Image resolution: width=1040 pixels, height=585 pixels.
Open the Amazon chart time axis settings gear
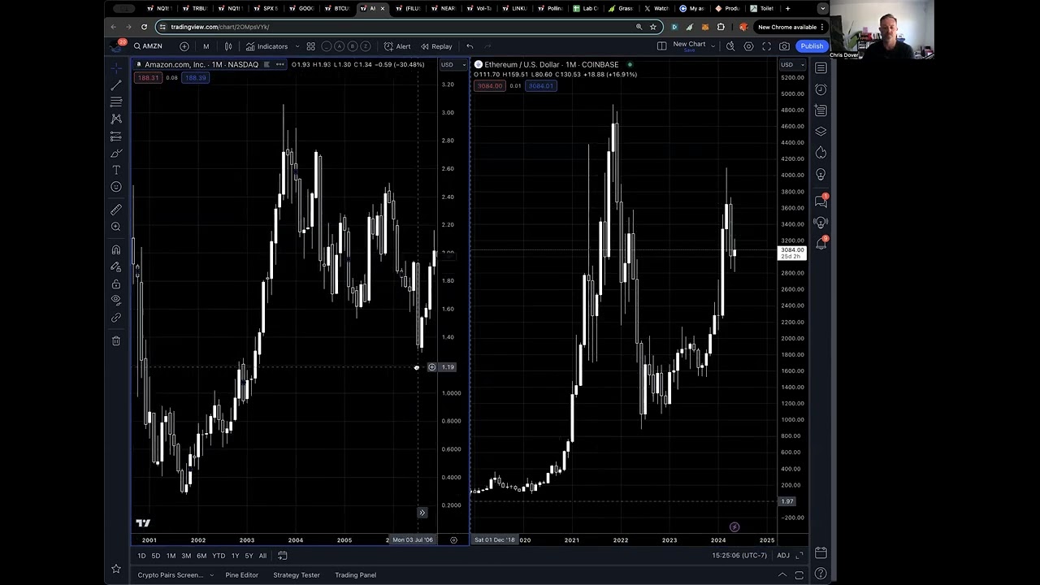click(x=453, y=540)
